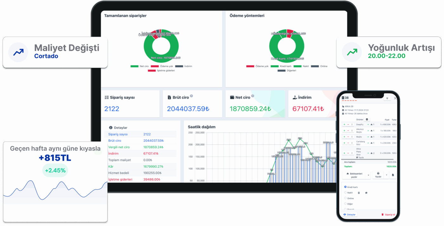
Task: Select the Kredi kartı payment option
Action: (x=345, y=187)
